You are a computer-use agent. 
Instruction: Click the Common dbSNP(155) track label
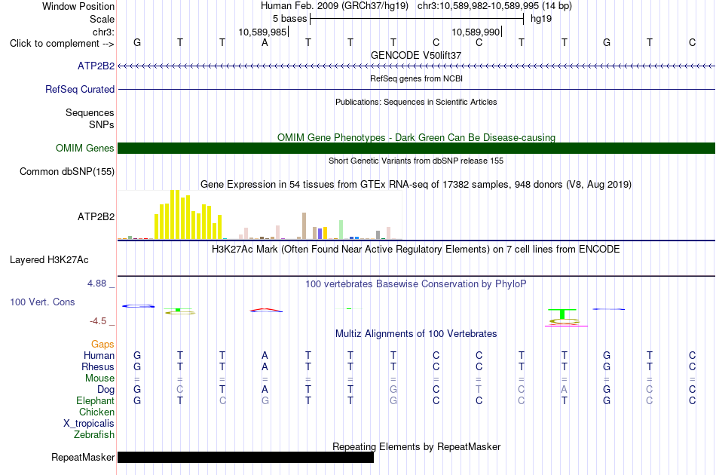pyautogui.click(x=67, y=172)
